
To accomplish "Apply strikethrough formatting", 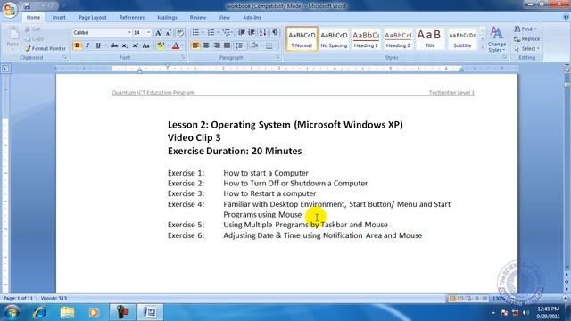I will [114, 45].
